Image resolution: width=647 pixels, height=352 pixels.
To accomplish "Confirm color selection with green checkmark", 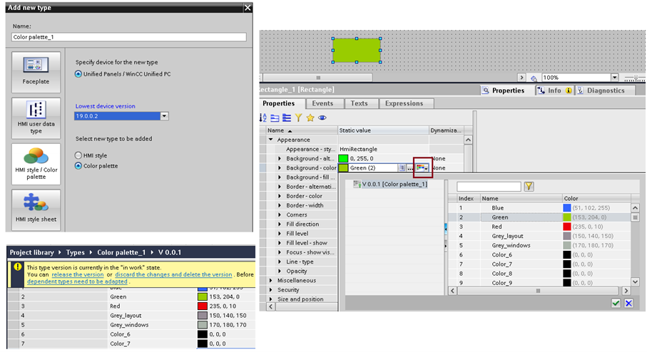I will tap(616, 304).
